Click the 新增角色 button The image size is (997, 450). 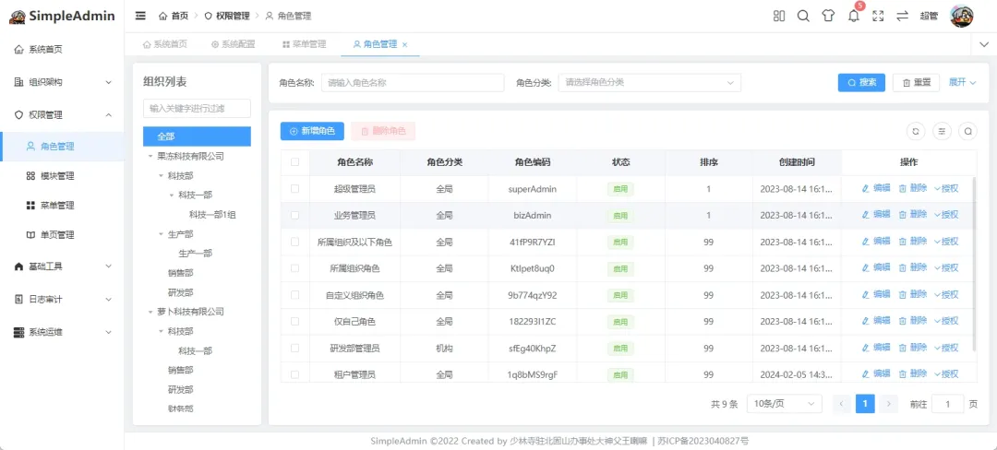(x=312, y=131)
